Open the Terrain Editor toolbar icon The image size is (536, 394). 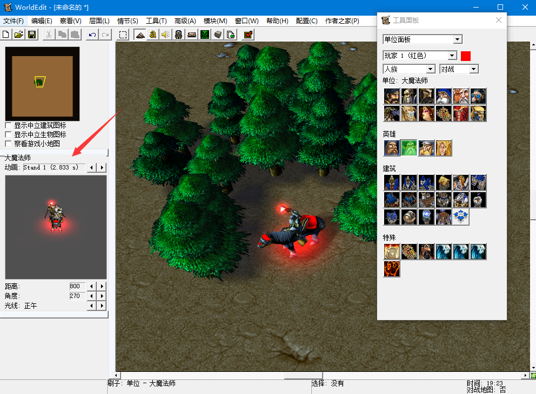tap(140, 35)
